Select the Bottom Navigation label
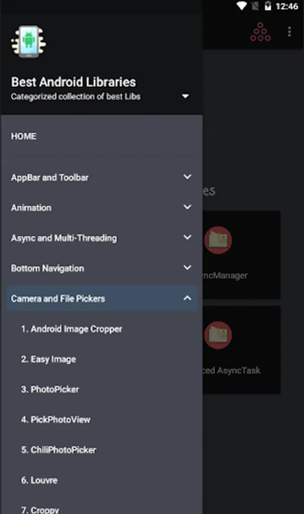 pos(47,268)
